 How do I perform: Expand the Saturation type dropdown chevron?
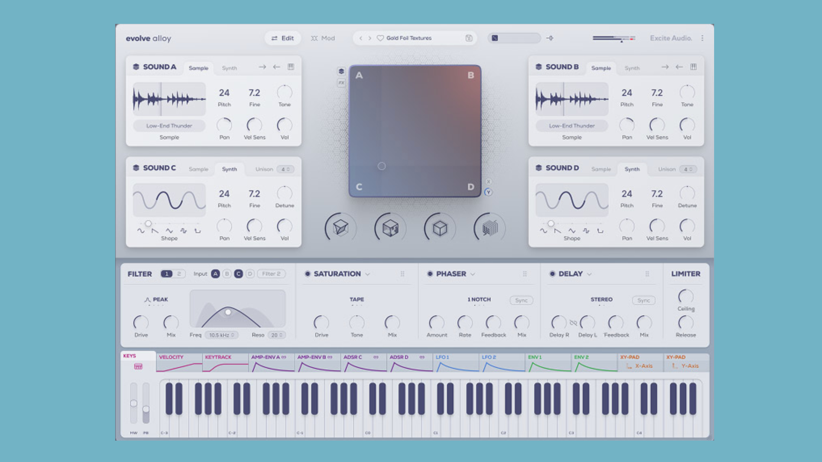point(367,274)
